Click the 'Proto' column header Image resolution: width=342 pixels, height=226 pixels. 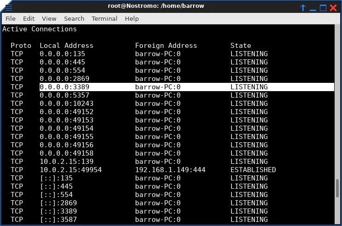(x=21, y=46)
